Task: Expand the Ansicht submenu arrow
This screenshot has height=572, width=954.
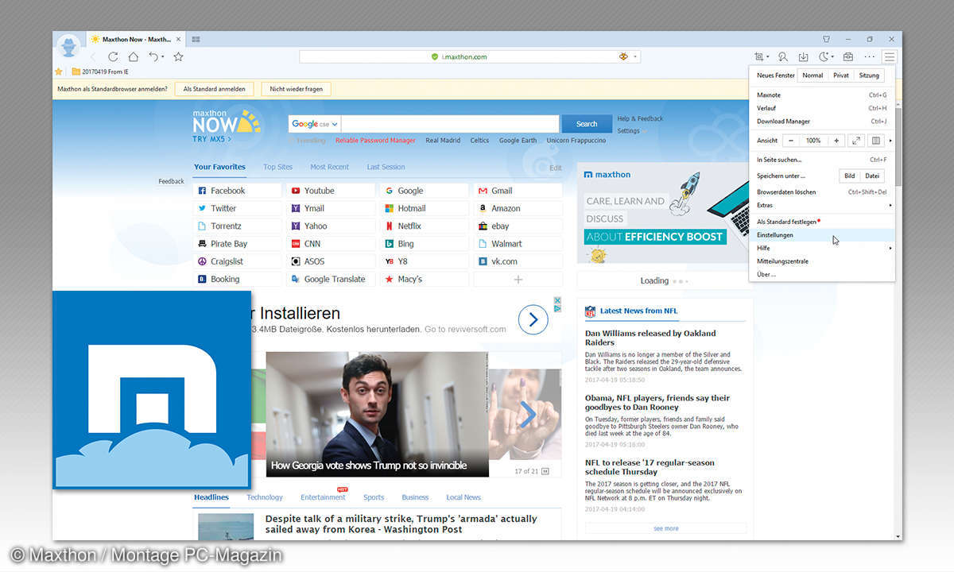Action: pos(890,141)
